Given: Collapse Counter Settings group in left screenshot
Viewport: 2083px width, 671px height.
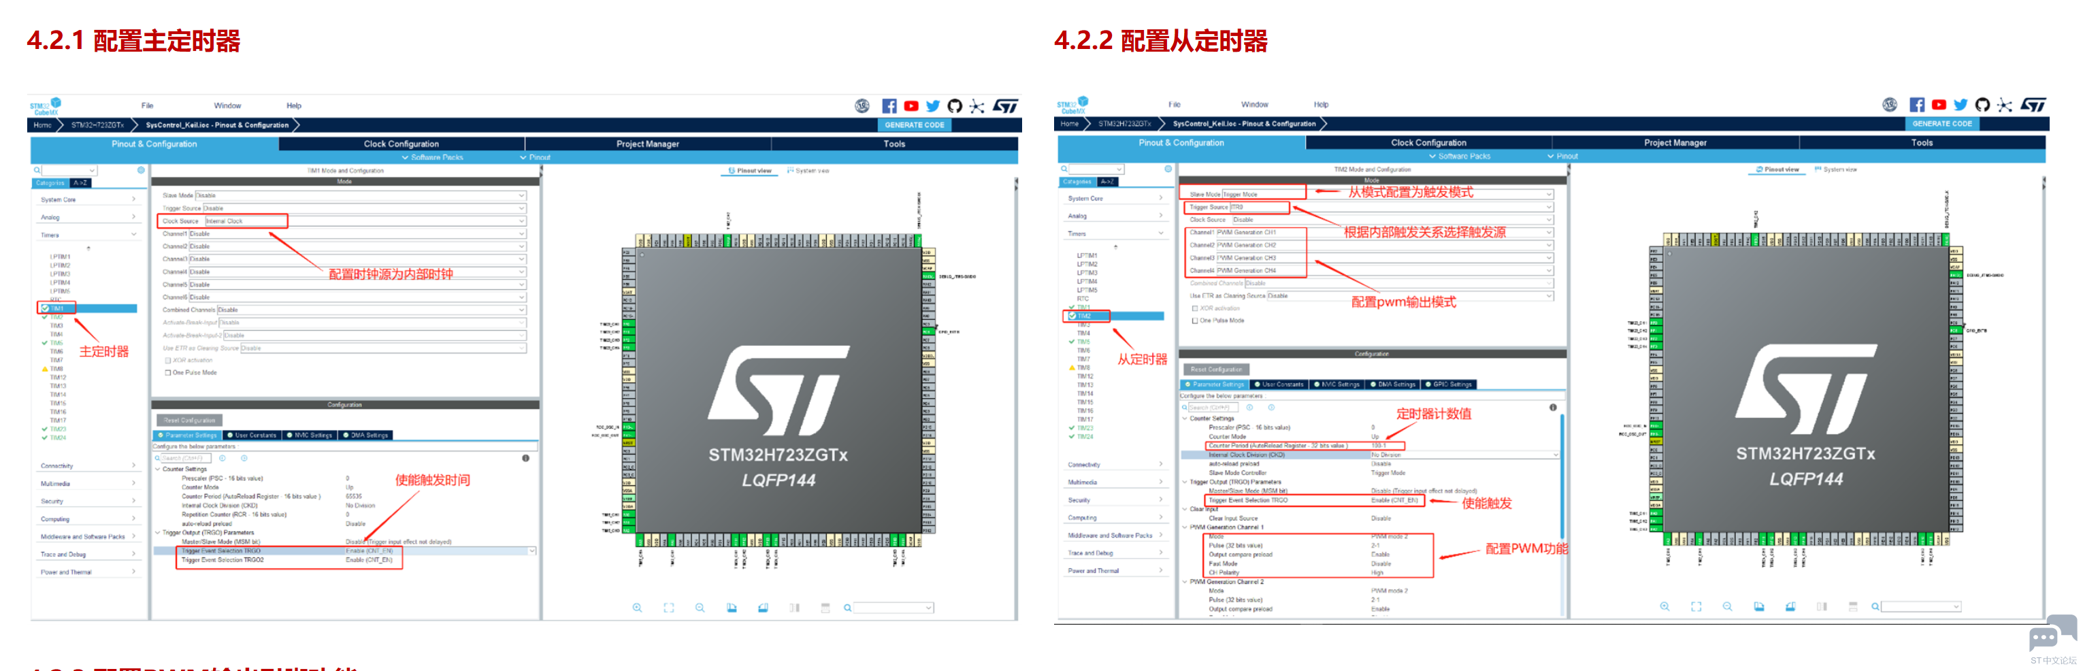Looking at the screenshot, I should 158,469.
